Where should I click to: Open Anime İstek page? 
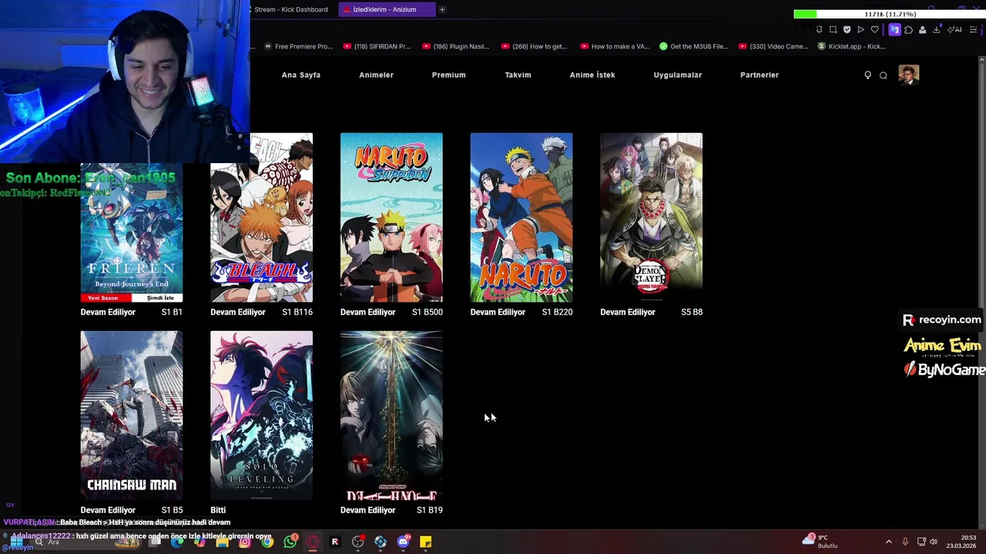[x=592, y=75]
